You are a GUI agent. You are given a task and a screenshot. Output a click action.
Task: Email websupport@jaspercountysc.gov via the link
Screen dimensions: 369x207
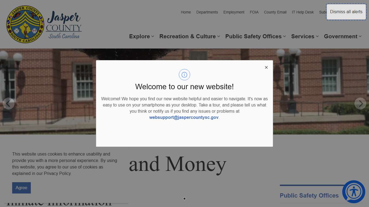[x=184, y=117]
